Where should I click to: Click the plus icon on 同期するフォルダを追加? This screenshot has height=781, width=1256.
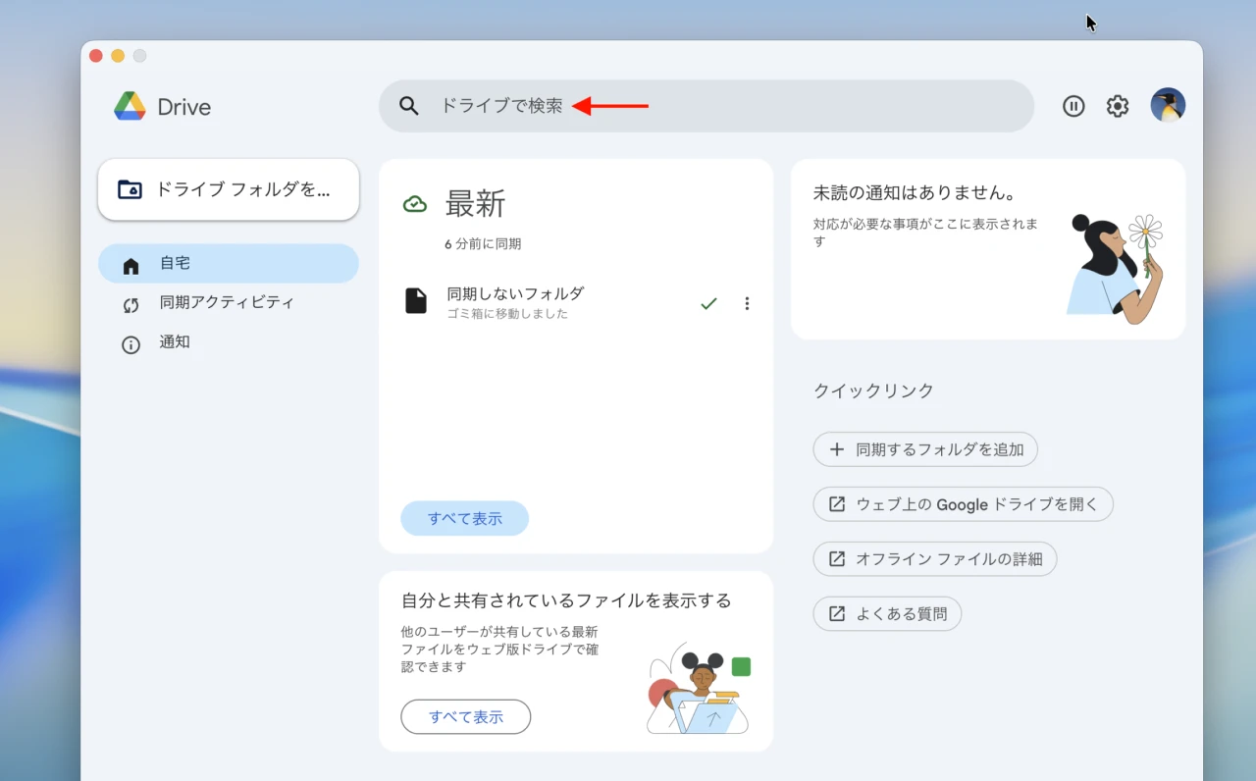click(x=836, y=448)
